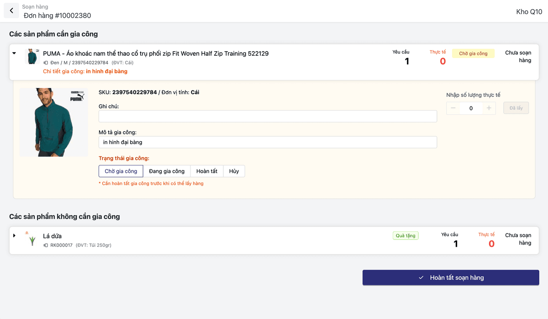Set status to Đang gia công

coord(167,171)
